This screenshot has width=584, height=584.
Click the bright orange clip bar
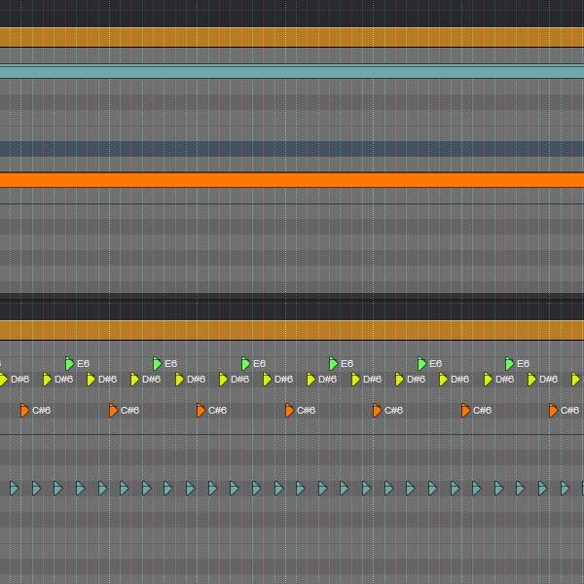tap(292, 180)
